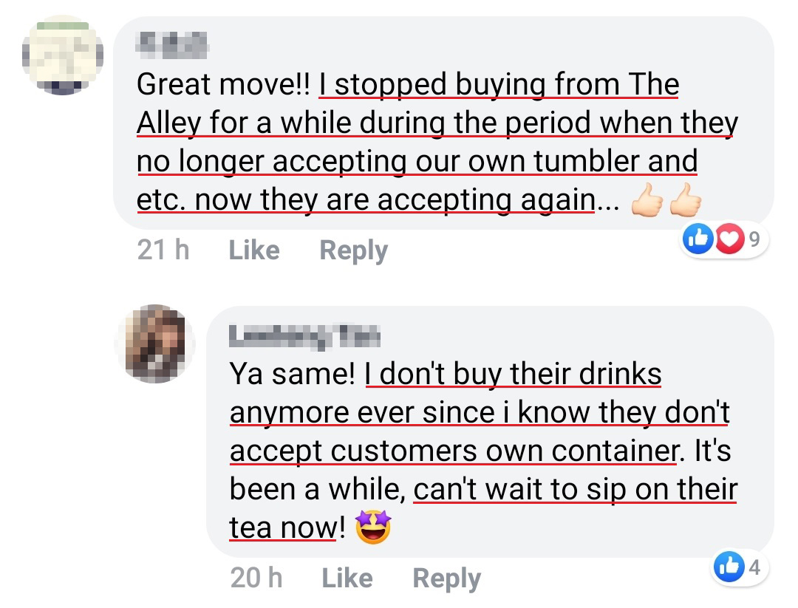Image resolution: width=798 pixels, height=608 pixels.
Task: Click the blurred name above "Ya same!"
Action: [304, 336]
